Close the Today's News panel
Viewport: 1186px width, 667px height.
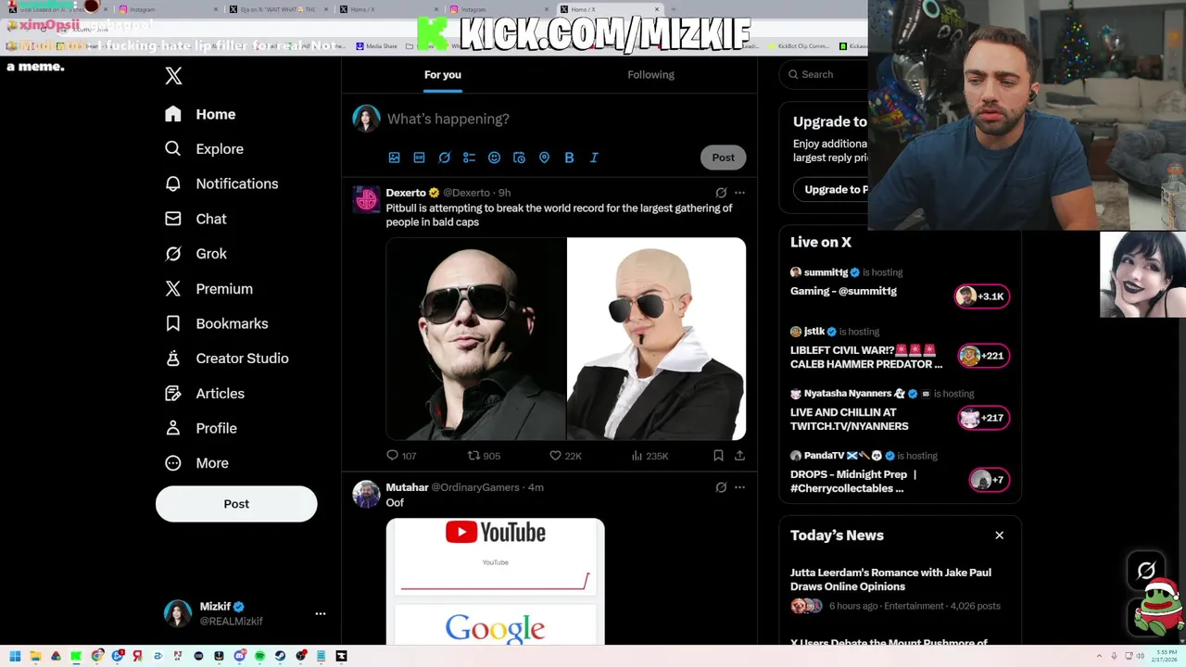(999, 535)
